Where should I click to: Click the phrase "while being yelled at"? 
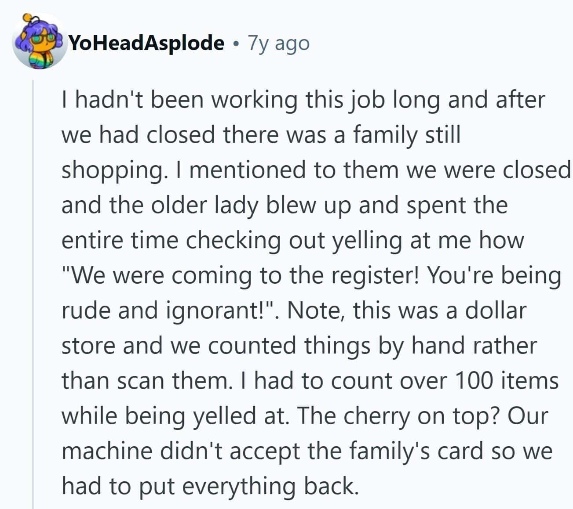coord(175,416)
